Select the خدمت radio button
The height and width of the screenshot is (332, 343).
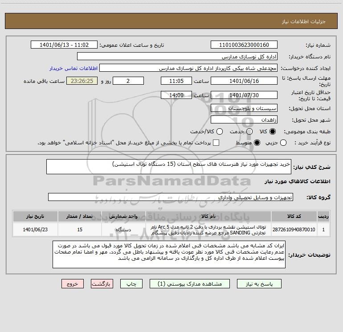click(249, 131)
